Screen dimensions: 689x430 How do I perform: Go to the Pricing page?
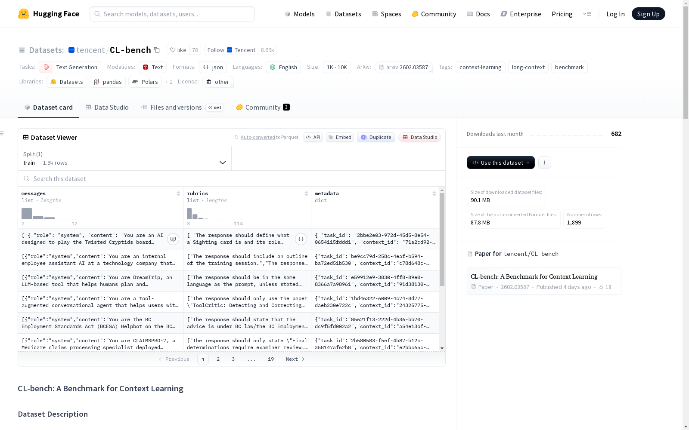click(562, 14)
